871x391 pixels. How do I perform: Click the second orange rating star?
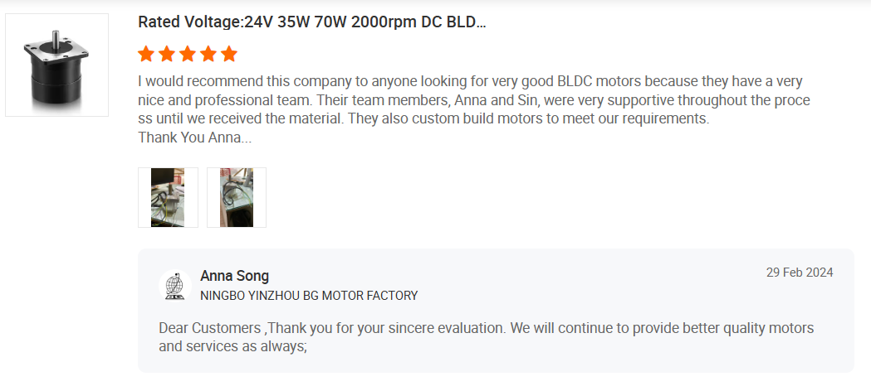[167, 55]
